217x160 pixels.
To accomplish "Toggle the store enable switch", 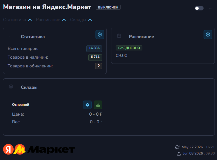I will (x=199, y=8).
